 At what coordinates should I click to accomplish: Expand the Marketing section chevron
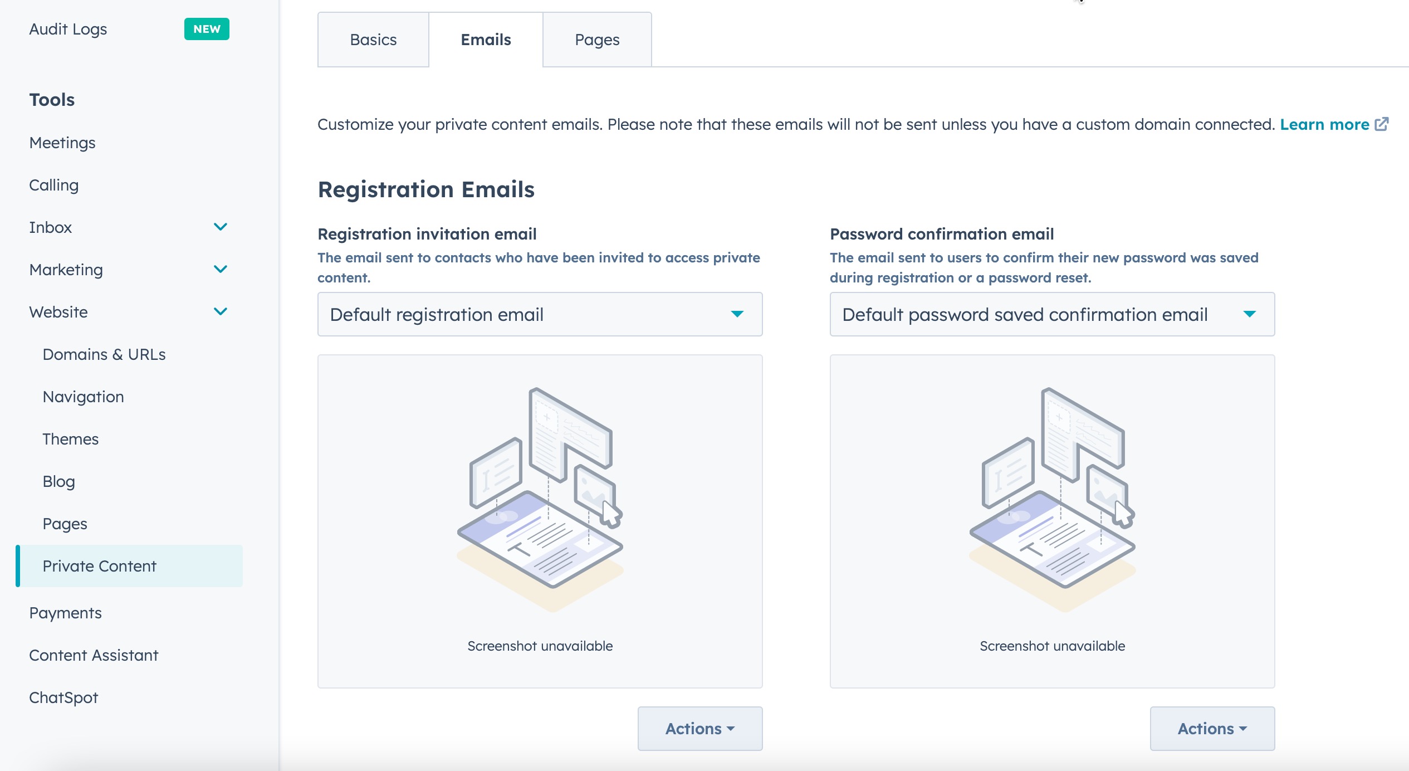point(221,269)
